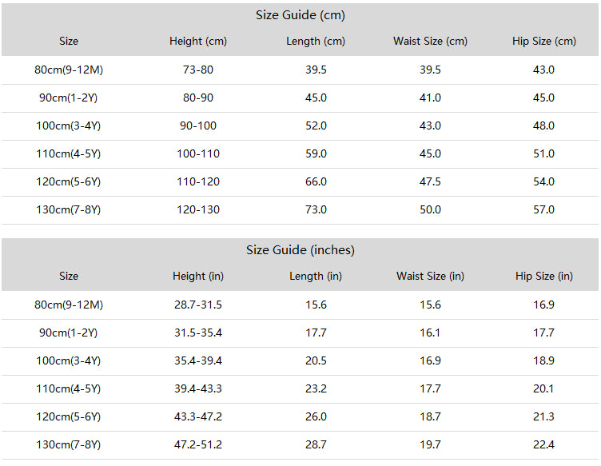Select the Hip Size (cm) column header
Screen dimensions: 601x466
544,41
